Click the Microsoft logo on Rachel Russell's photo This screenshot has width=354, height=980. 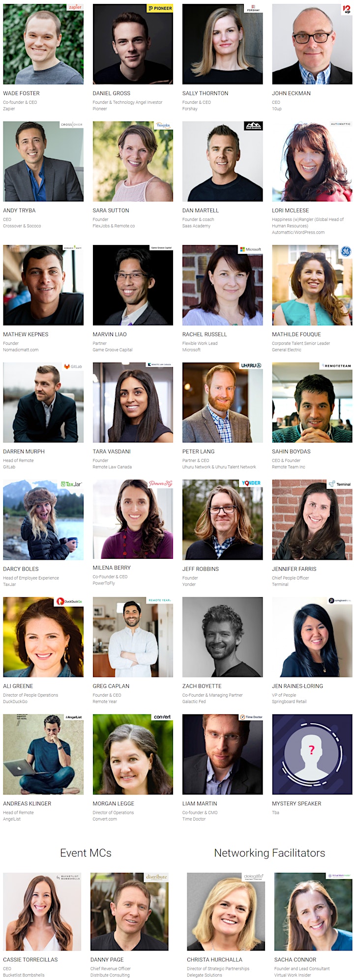coord(251,249)
